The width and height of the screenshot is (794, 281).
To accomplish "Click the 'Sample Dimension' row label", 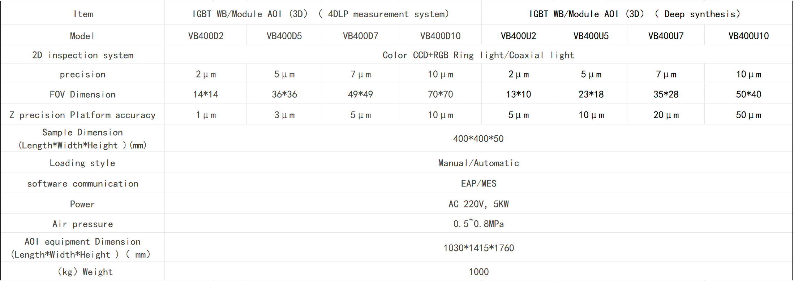I will coord(82,139).
